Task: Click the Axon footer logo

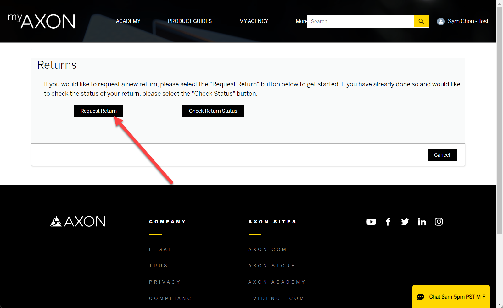Action: (78, 221)
